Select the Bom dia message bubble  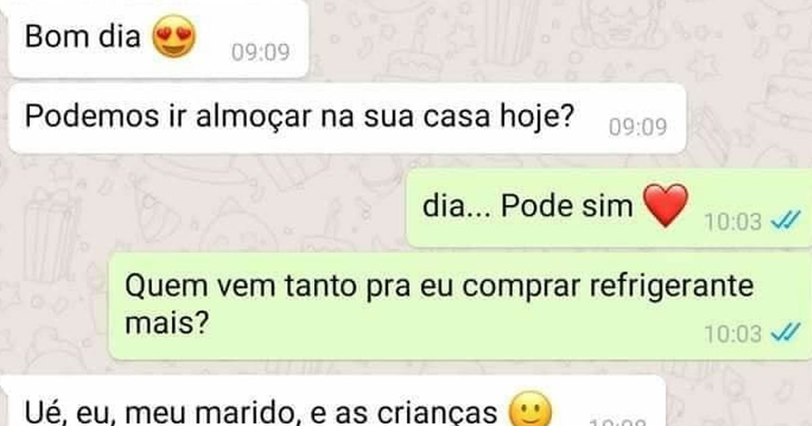(158, 38)
